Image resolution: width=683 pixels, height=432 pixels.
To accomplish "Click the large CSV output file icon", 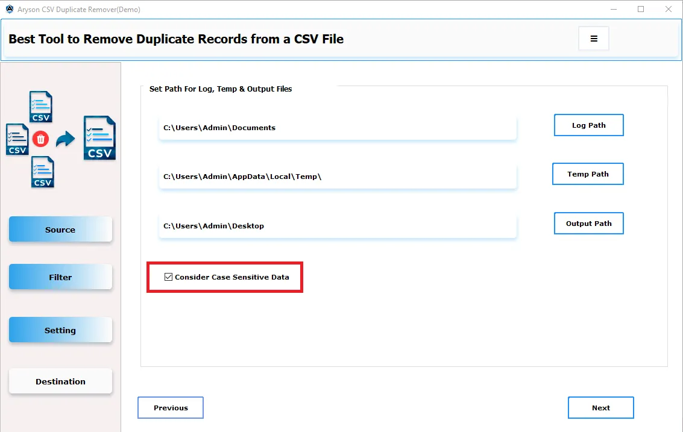I will tap(99, 138).
